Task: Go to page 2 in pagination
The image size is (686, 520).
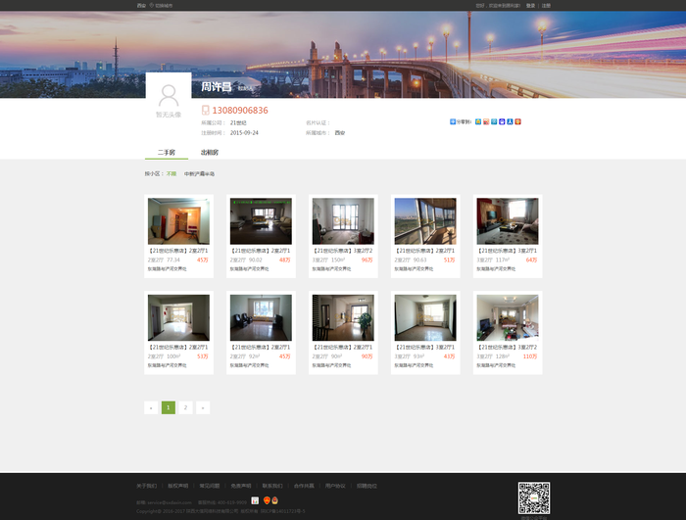Action: [x=185, y=407]
